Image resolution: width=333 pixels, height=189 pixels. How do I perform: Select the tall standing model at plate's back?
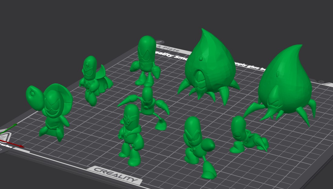point(146,61)
